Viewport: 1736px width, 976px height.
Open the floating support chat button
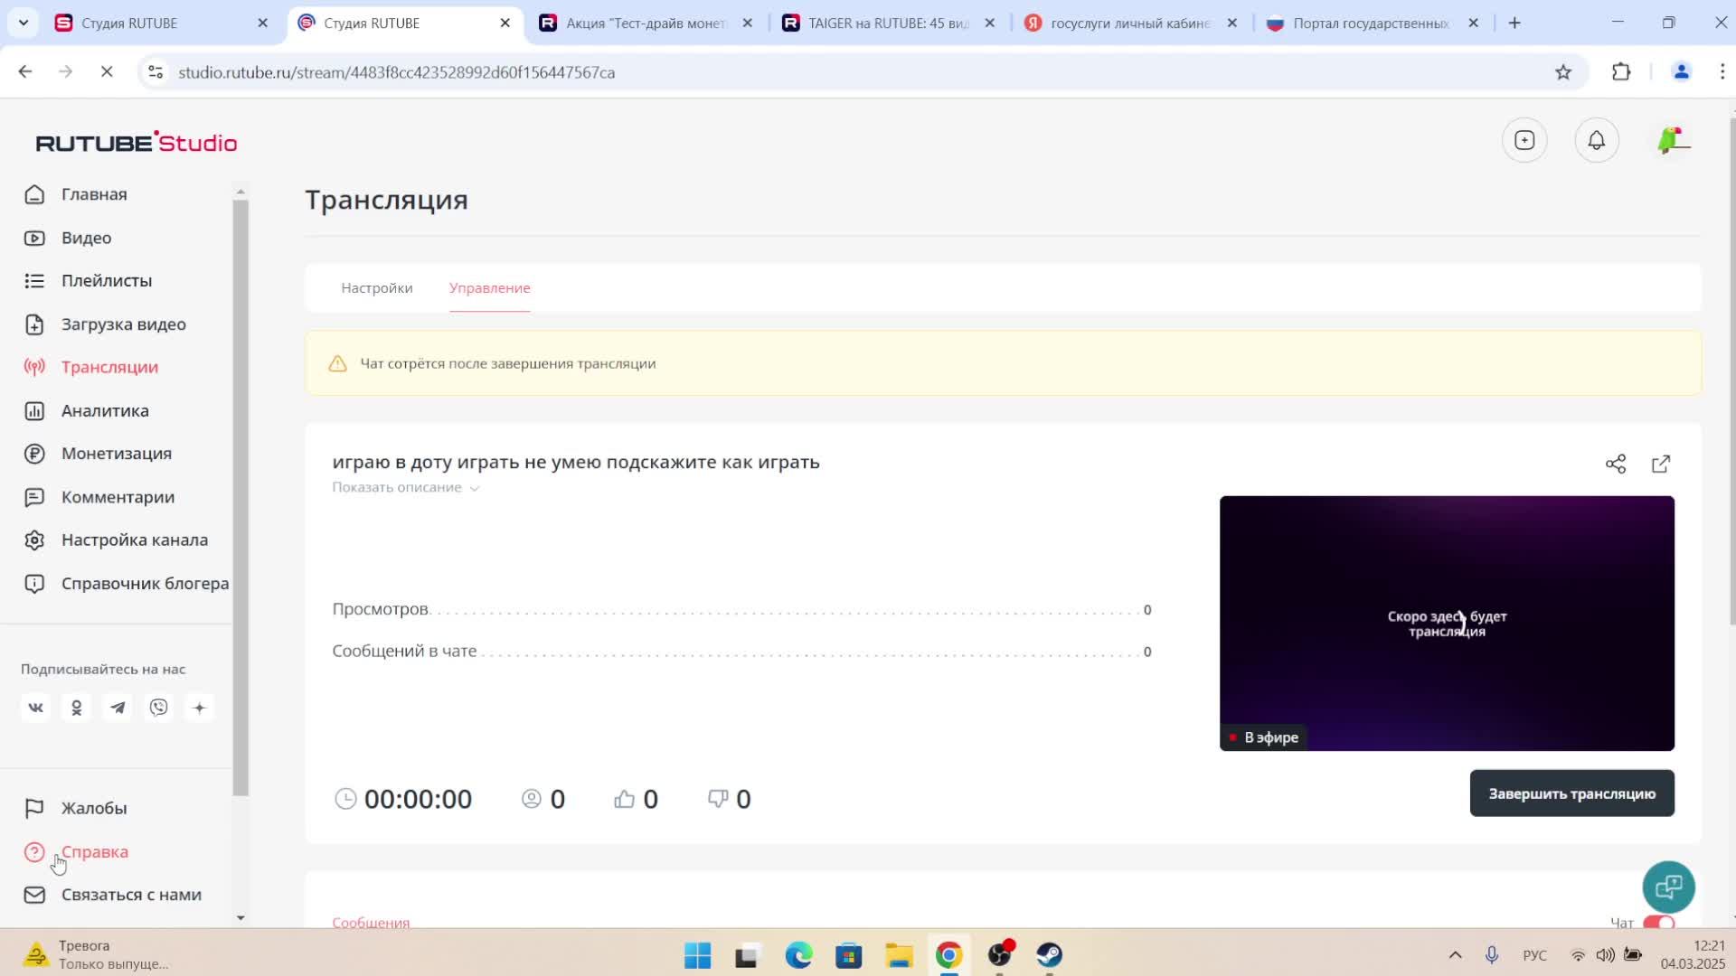(1668, 887)
